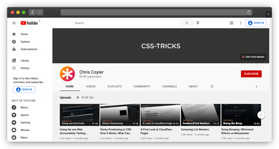
Task: Switch to the HOME channel tab
Action: coord(69,86)
